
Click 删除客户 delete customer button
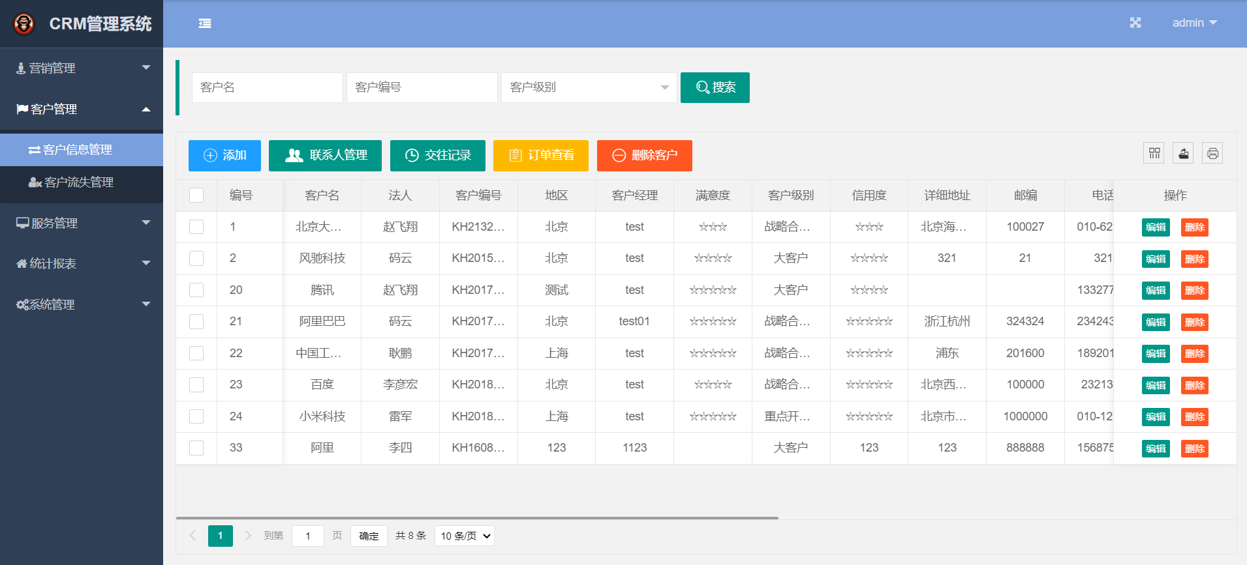coord(645,156)
